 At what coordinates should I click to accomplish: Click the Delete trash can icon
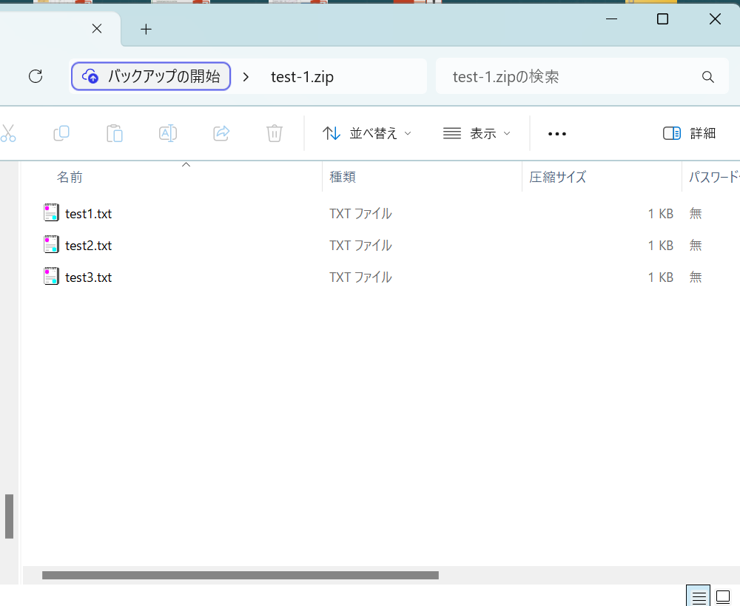(x=275, y=134)
